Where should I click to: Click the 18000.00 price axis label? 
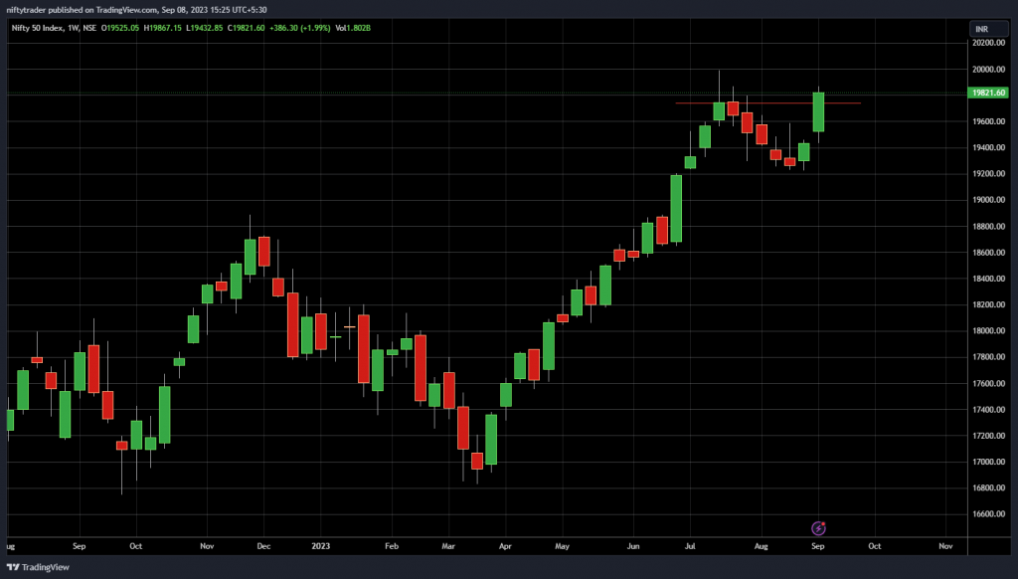pos(988,330)
